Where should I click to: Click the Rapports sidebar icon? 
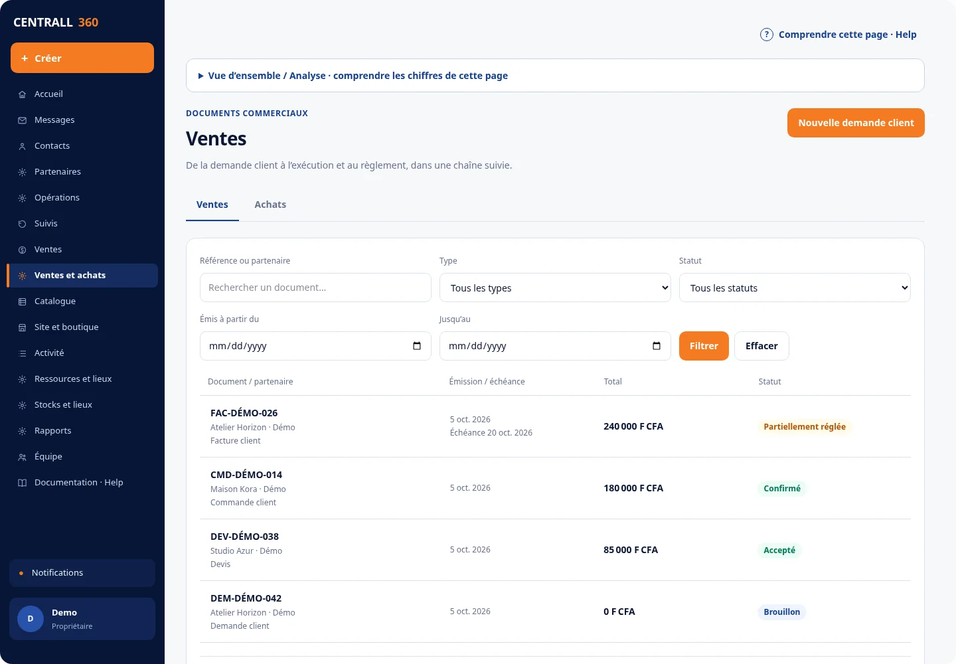pyautogui.click(x=22, y=431)
